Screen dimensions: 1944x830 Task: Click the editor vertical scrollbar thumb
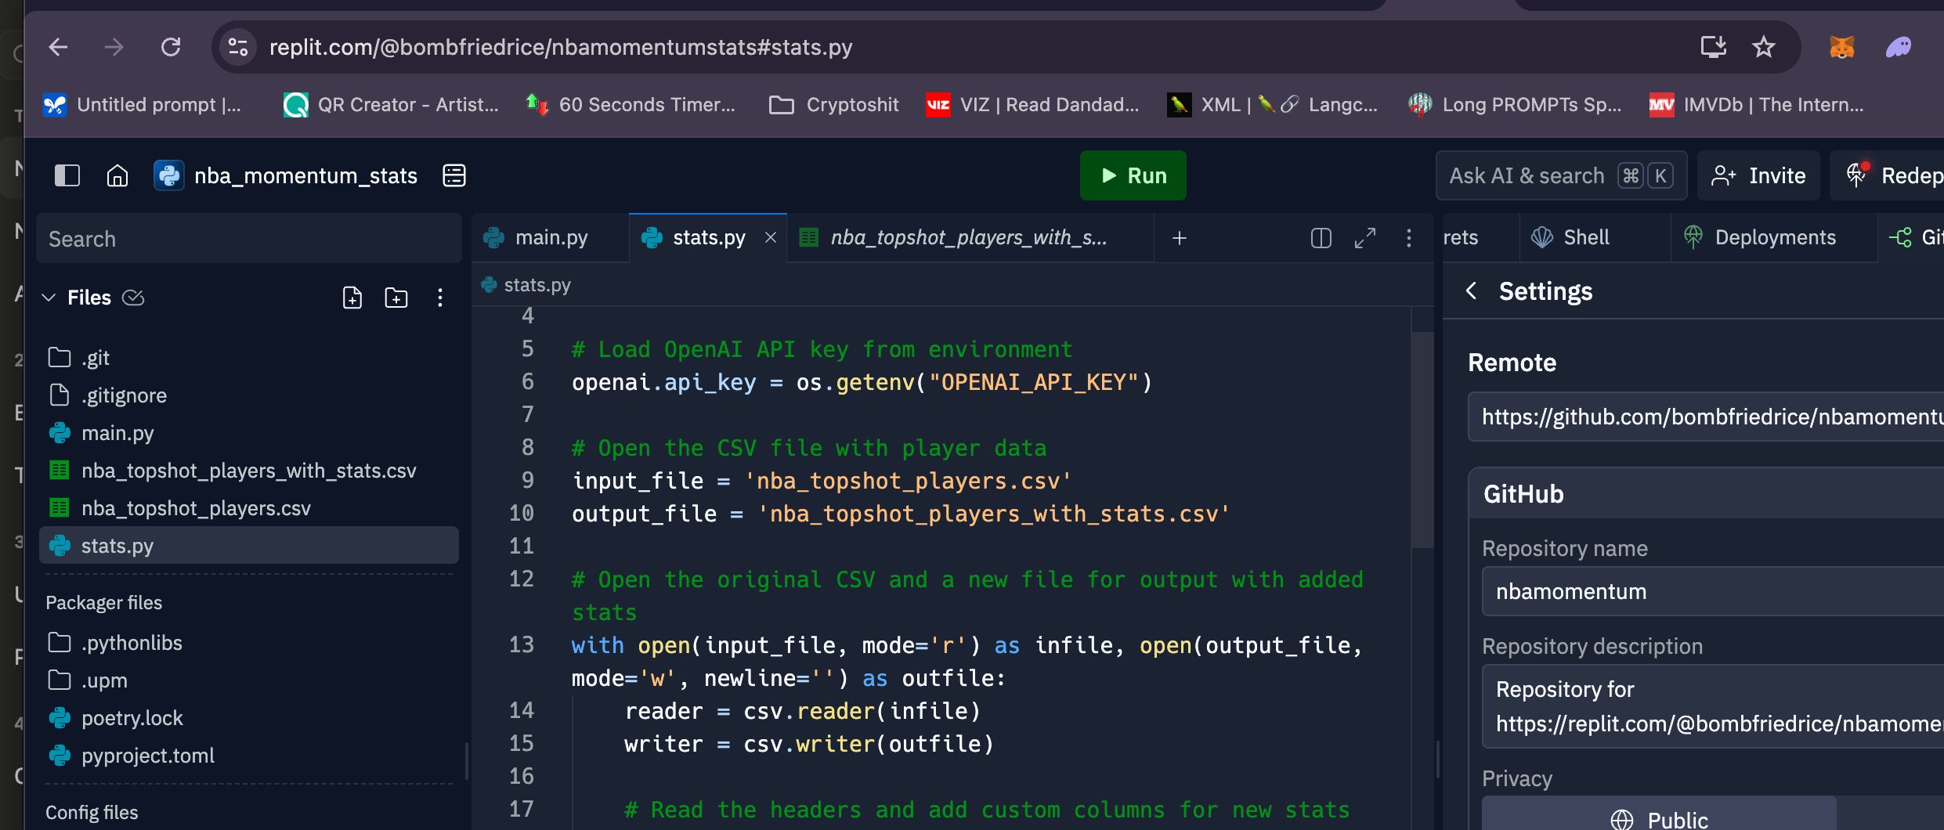click(x=1422, y=439)
